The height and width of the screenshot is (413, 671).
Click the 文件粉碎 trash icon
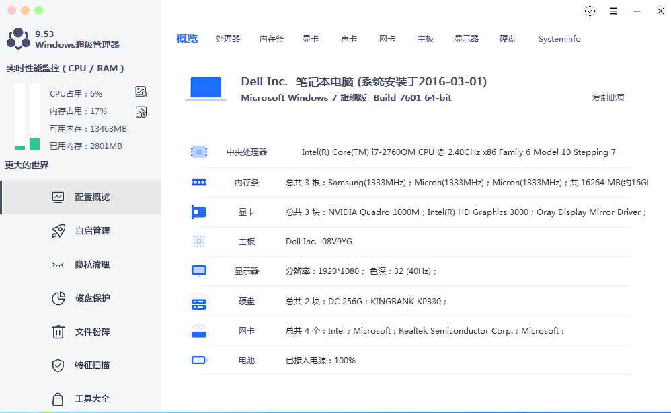tap(58, 332)
